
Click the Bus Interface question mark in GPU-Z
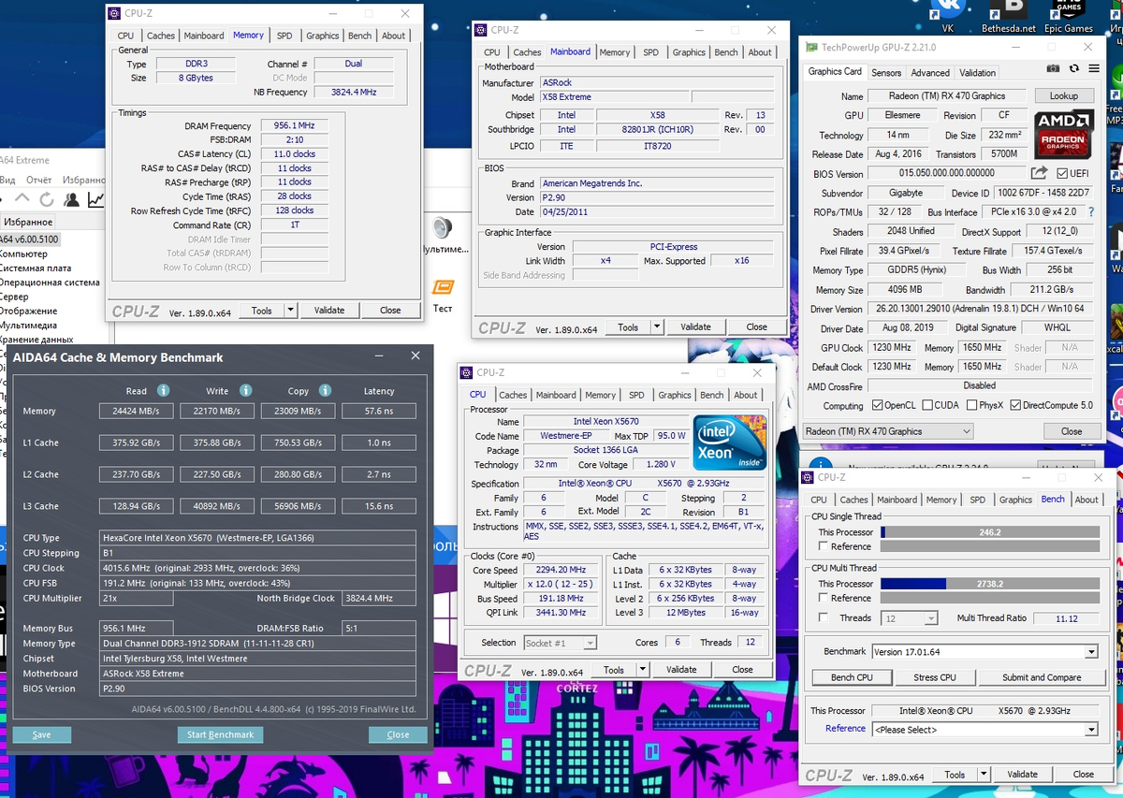[x=1091, y=212]
